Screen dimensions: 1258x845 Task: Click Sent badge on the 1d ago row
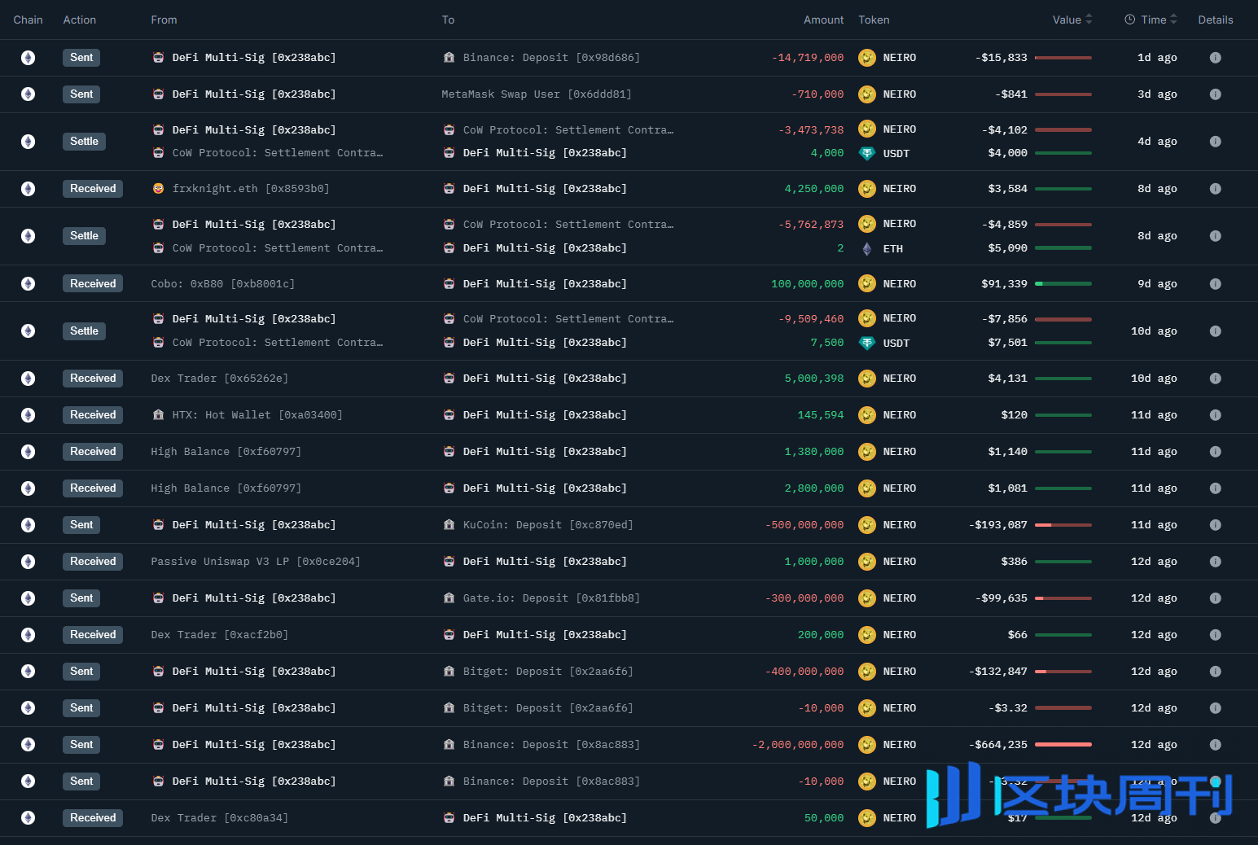click(x=81, y=58)
